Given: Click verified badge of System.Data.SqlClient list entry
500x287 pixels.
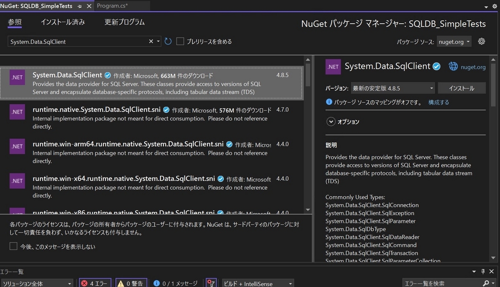Looking at the screenshot, I should tap(107, 75).
